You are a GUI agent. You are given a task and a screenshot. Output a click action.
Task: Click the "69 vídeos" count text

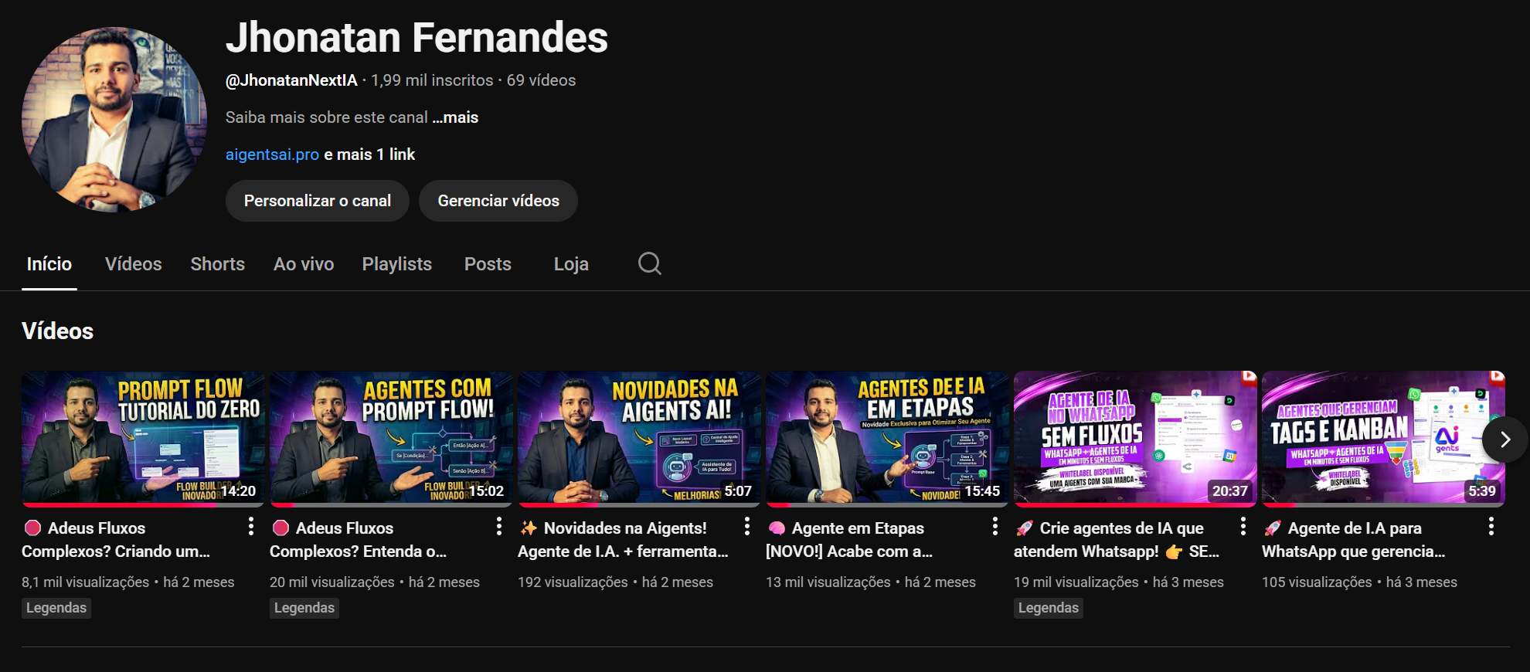point(541,80)
